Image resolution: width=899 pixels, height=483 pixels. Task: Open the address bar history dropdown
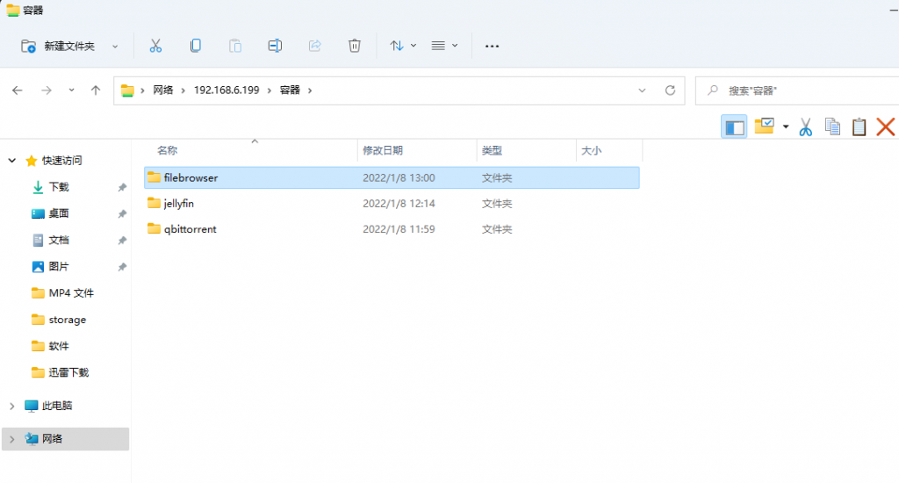click(x=642, y=90)
